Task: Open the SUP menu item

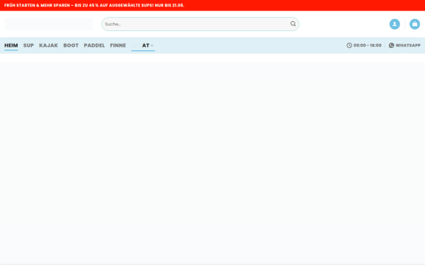Action: [x=28, y=45]
